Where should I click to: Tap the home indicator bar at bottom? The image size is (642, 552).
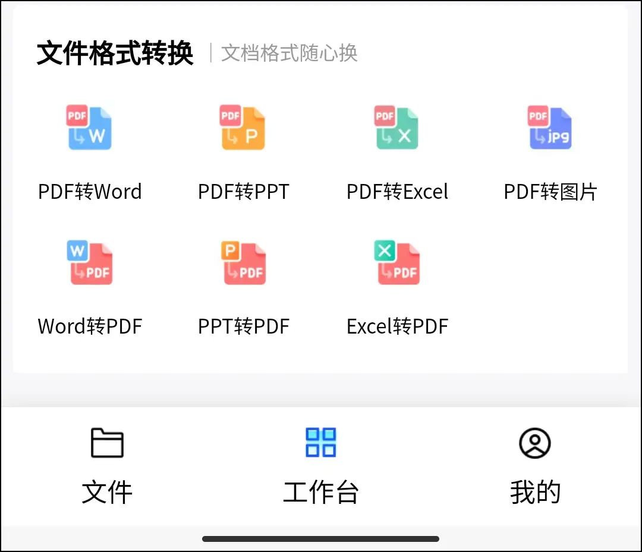321,538
